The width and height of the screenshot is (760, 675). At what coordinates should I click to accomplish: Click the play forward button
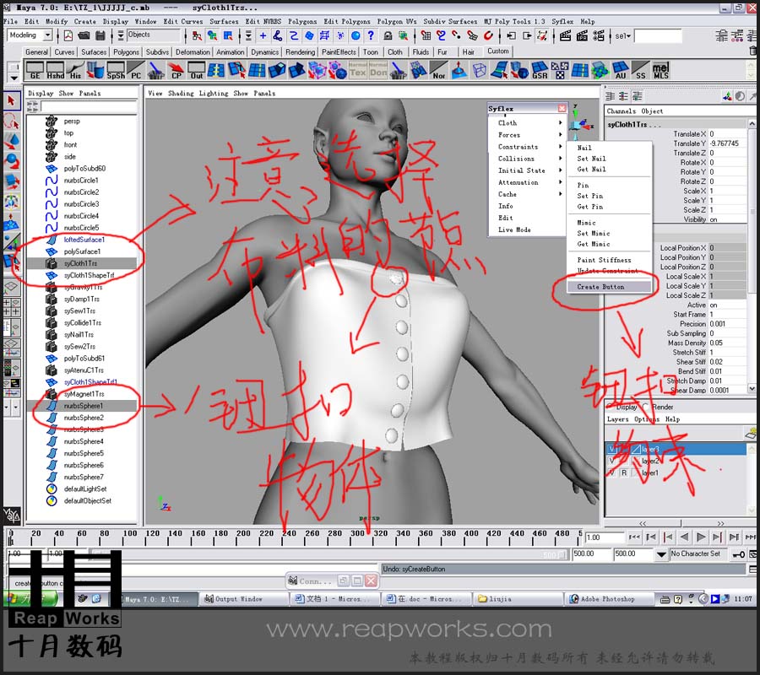[x=700, y=537]
